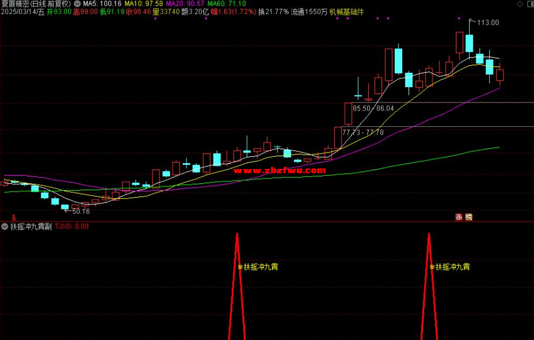Click the 扶摇冲九霄副 indicator name
Viewport: 534px width, 340px height.
coord(31,227)
